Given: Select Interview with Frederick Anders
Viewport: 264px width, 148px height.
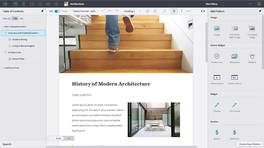Looking at the screenshot, I should click(23, 33).
